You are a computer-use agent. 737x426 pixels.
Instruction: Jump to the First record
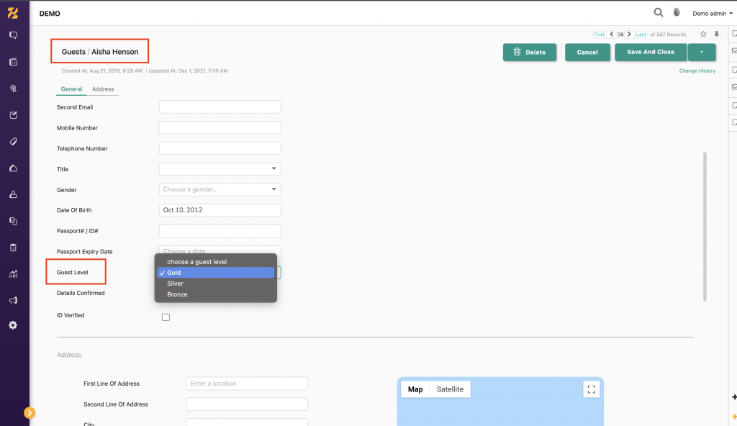600,35
